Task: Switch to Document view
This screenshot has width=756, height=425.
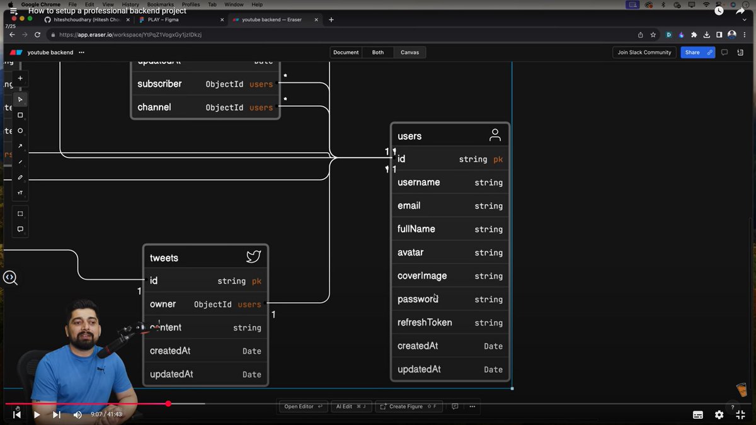Action: [346, 52]
